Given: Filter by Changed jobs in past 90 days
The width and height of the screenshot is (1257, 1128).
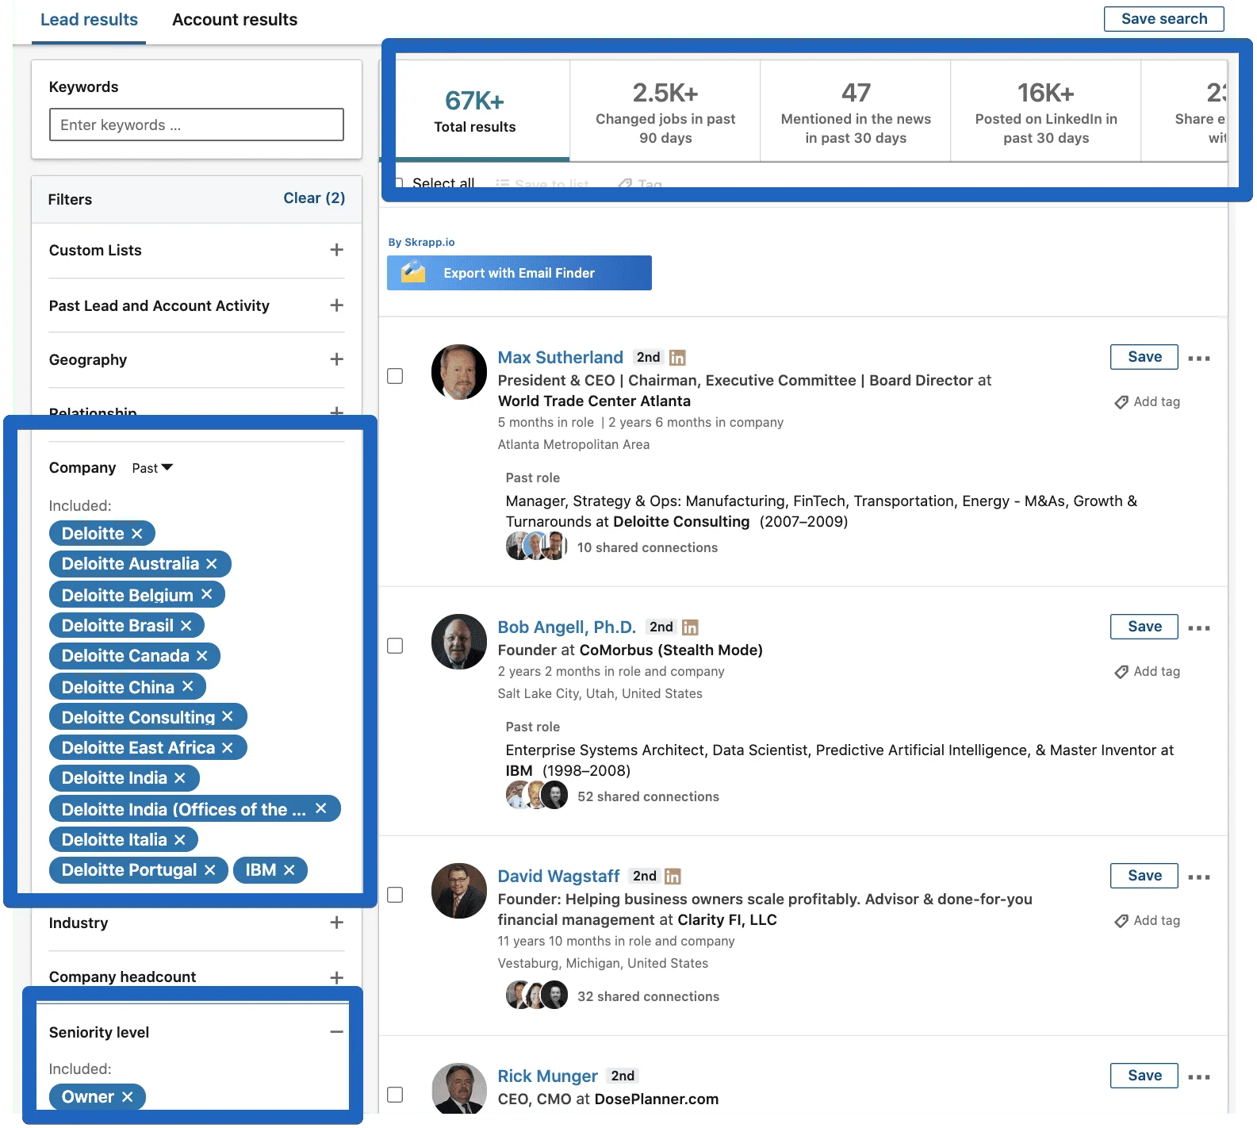Looking at the screenshot, I should pyautogui.click(x=665, y=111).
